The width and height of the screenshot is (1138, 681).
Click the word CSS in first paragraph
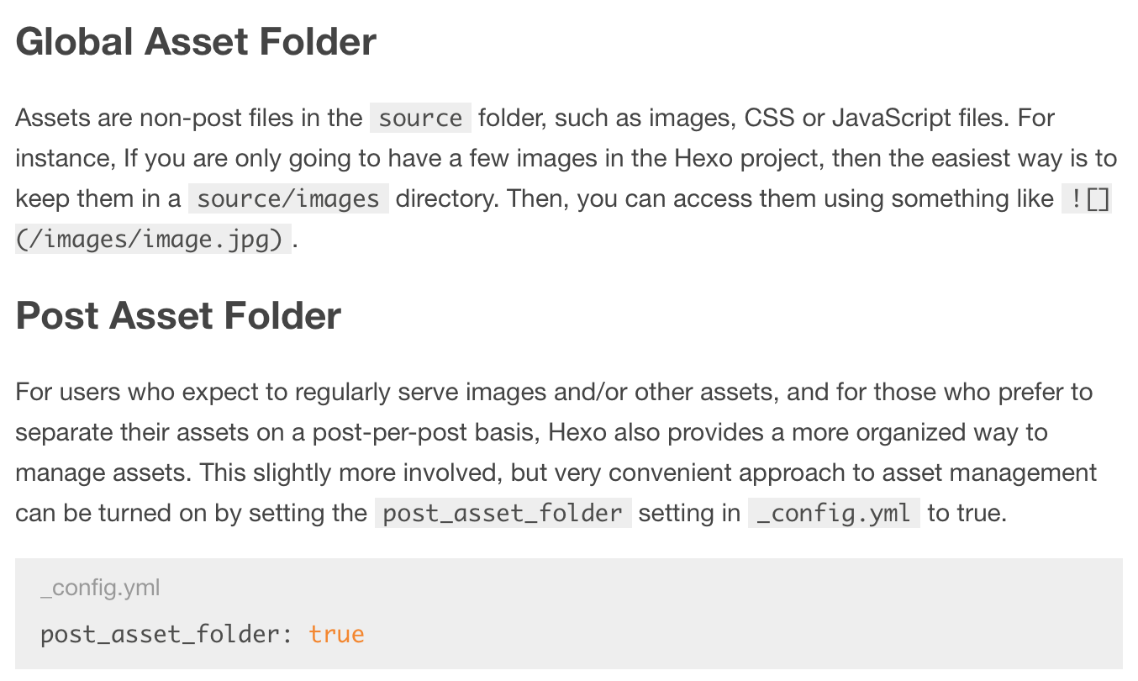click(769, 118)
